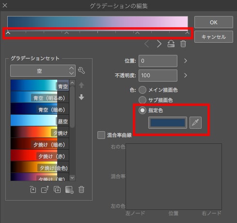Click the 不透明度 value field
This screenshot has height=223, width=237.
(158, 75)
